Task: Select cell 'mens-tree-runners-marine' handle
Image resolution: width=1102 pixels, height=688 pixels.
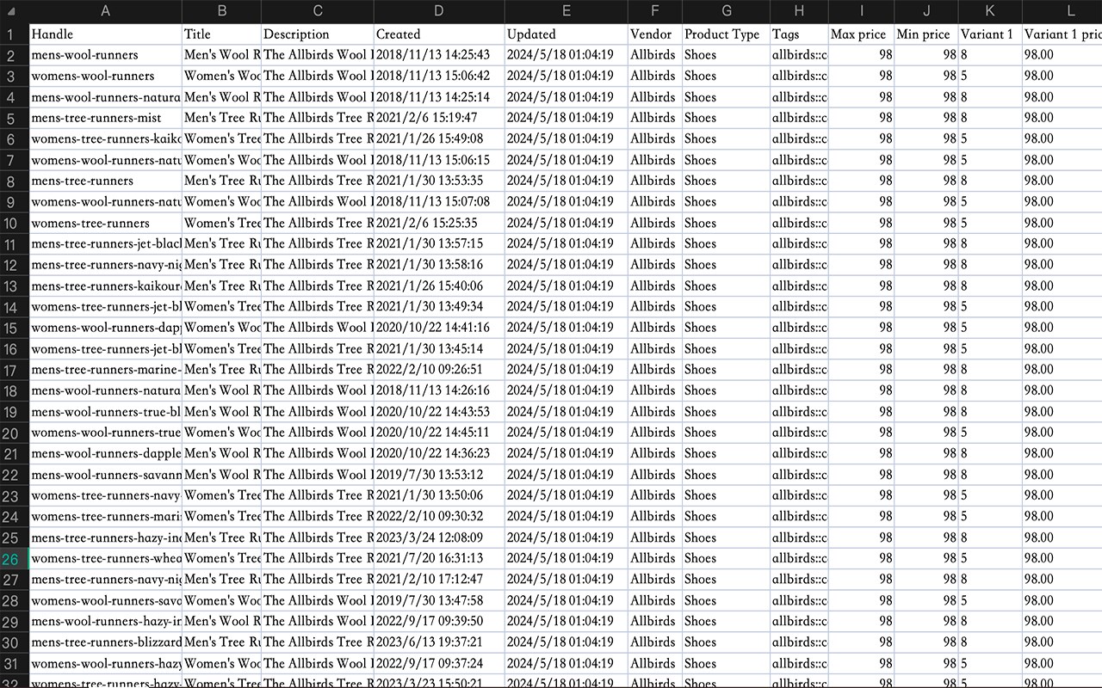Action: coord(105,370)
